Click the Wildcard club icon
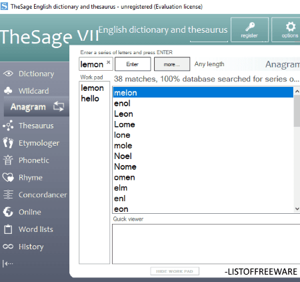 [8, 91]
